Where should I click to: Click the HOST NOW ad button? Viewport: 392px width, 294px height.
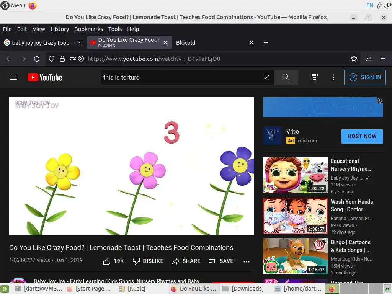[x=362, y=136]
